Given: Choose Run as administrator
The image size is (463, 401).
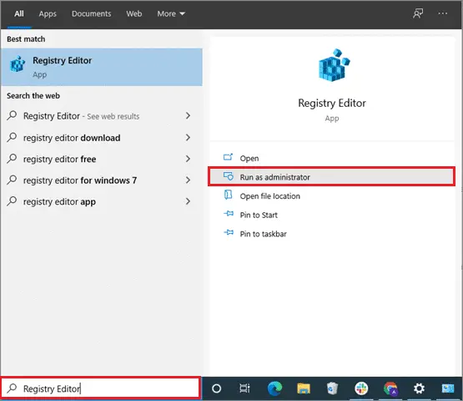Looking at the screenshot, I should tap(331, 177).
